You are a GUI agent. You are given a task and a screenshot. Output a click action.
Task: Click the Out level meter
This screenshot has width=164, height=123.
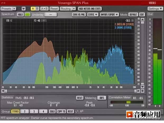(x=157, y=61)
